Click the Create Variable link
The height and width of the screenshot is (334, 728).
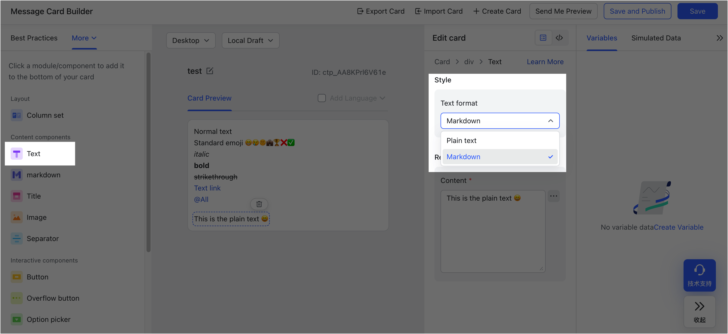coord(678,227)
